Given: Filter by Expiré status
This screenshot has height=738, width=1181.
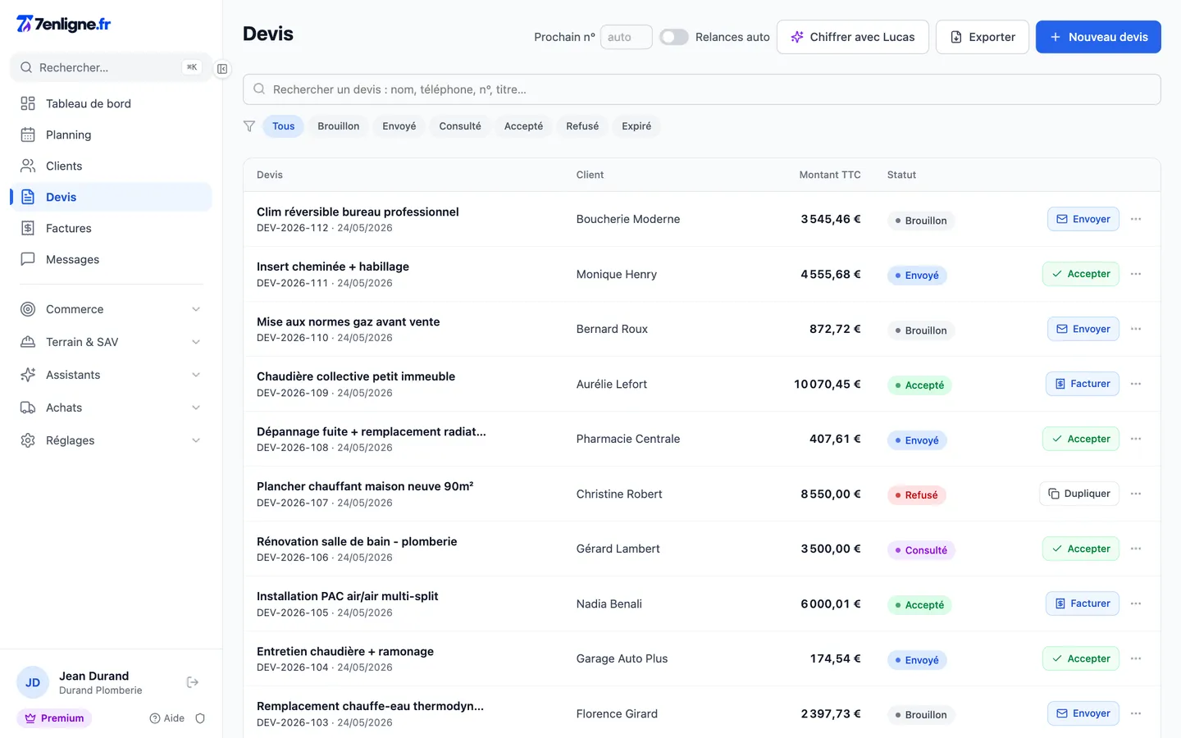Looking at the screenshot, I should (x=636, y=126).
